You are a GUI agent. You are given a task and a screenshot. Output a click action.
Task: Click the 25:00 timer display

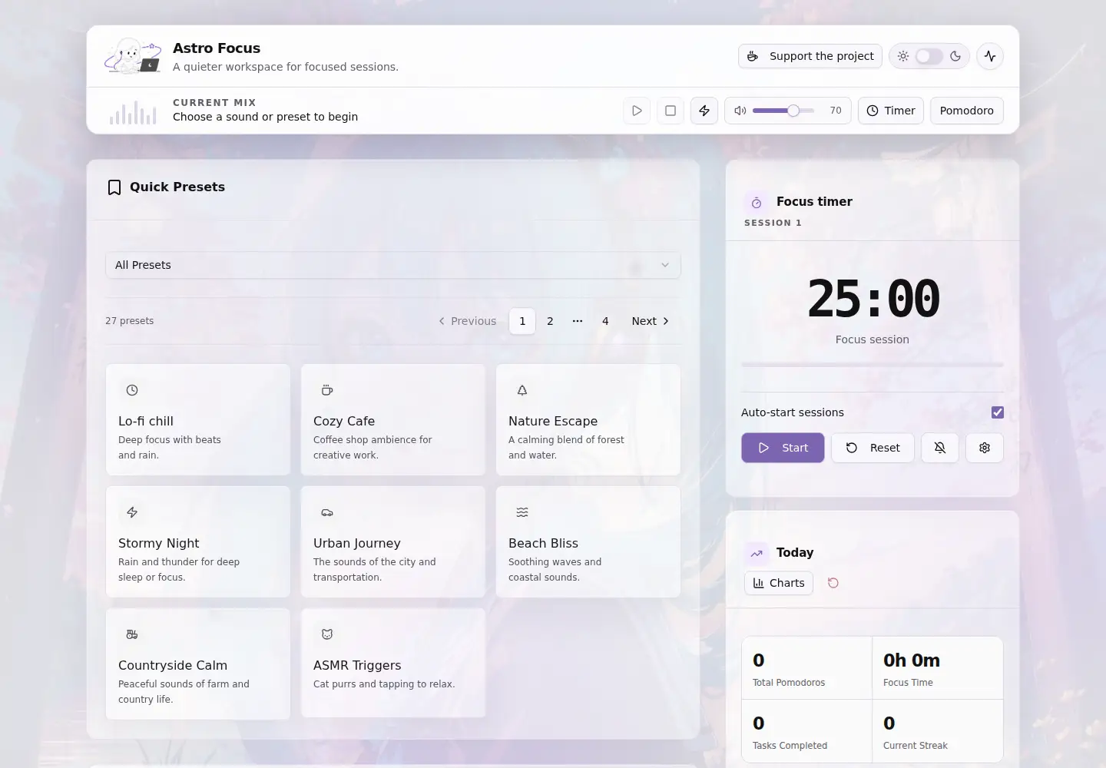tap(873, 299)
